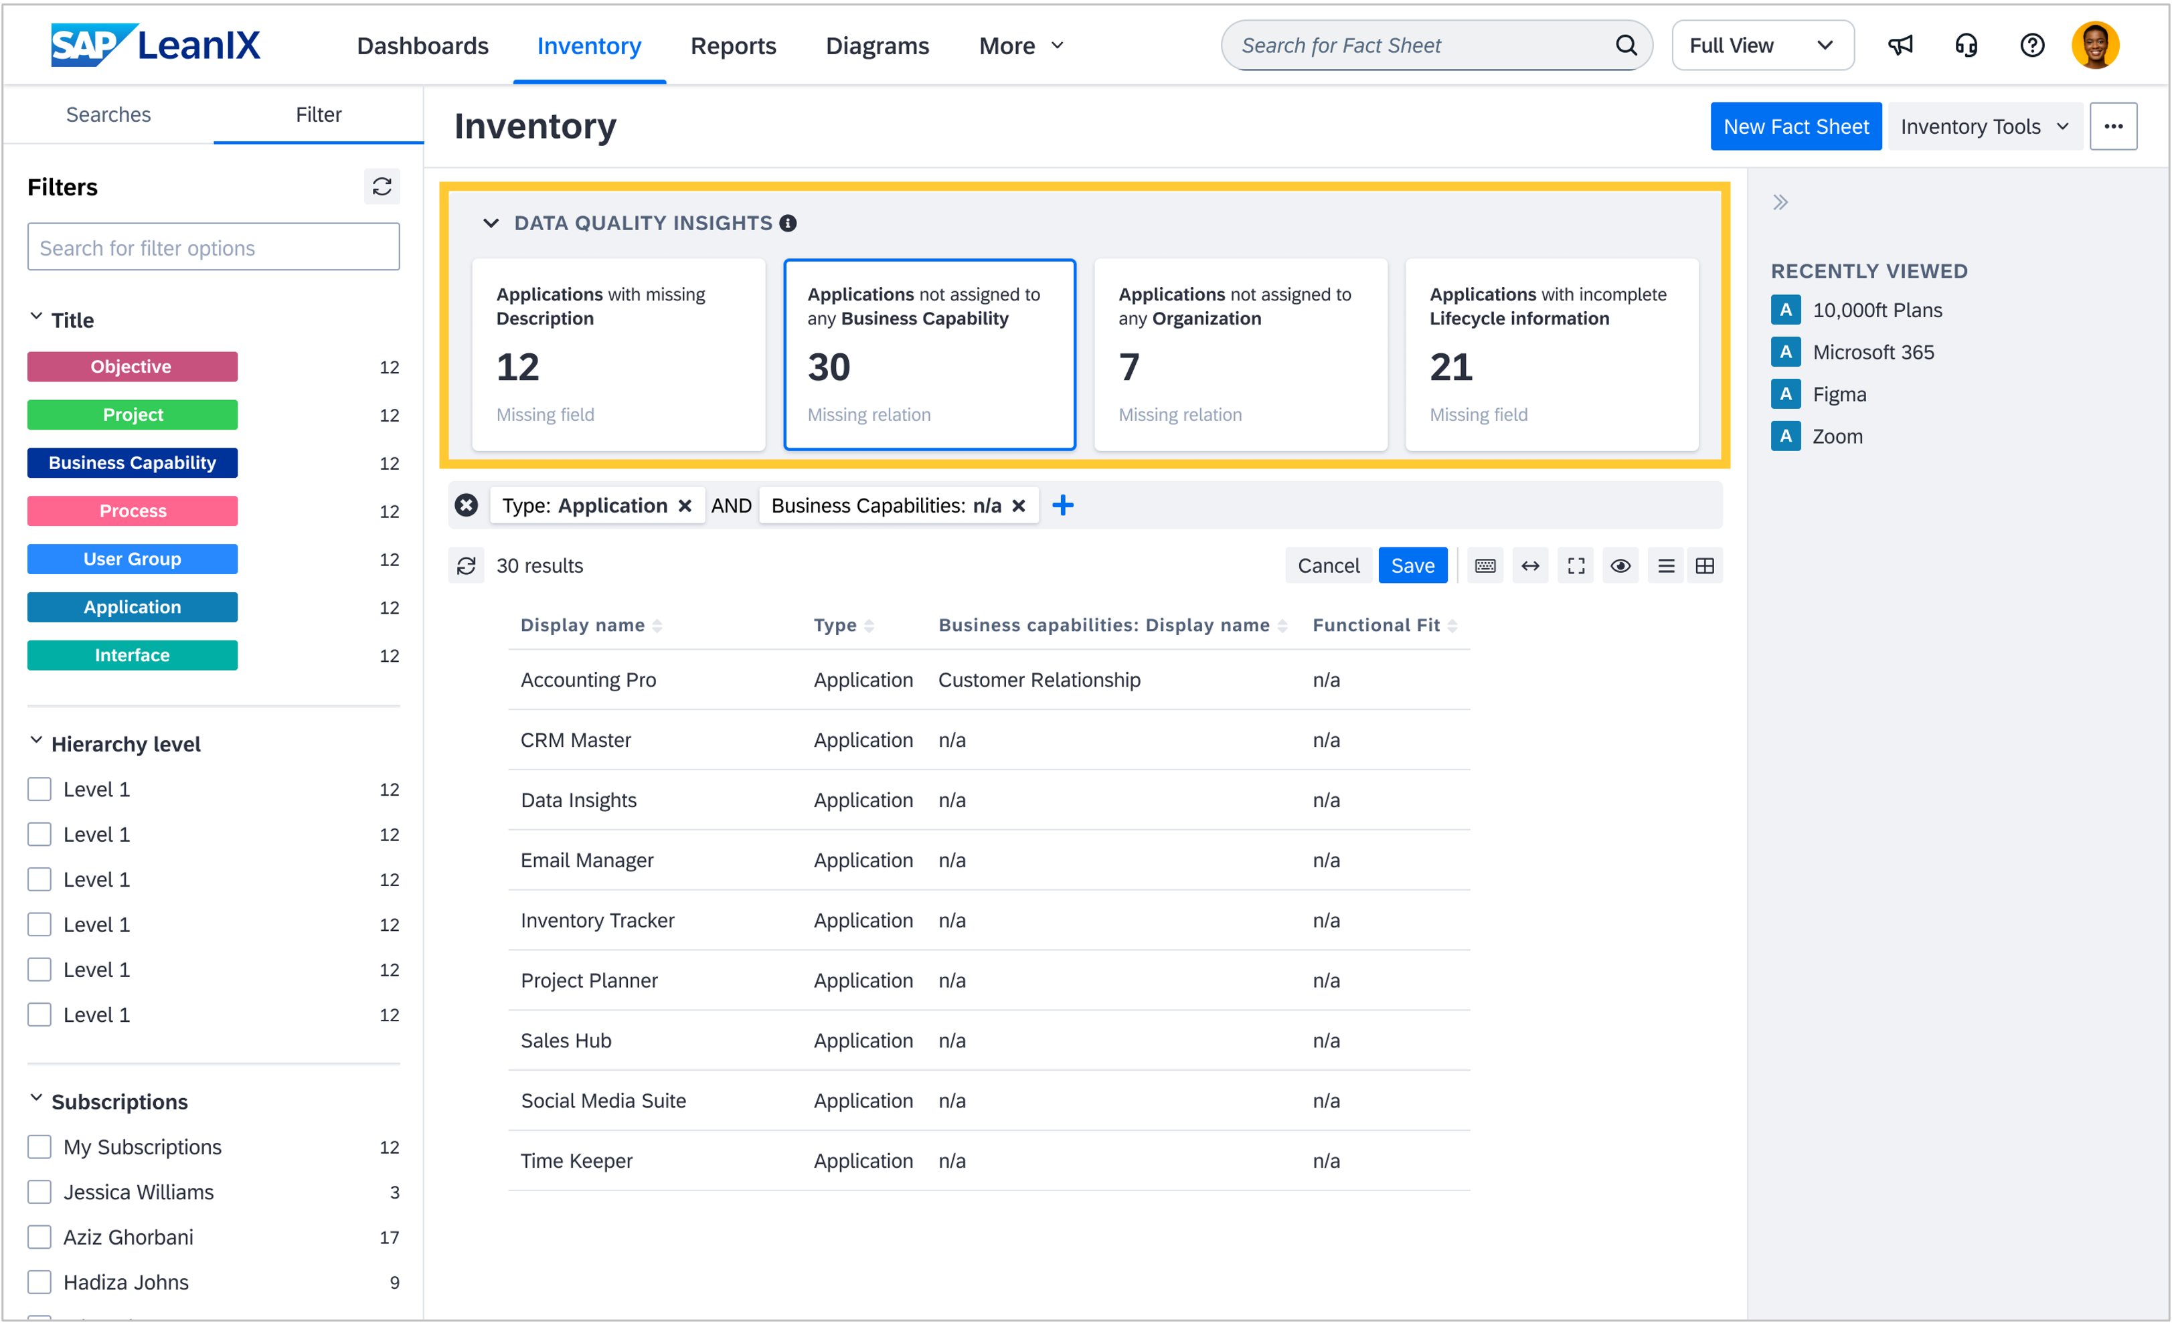Open the headset support icon
2172x1325 pixels.
coord(1966,45)
